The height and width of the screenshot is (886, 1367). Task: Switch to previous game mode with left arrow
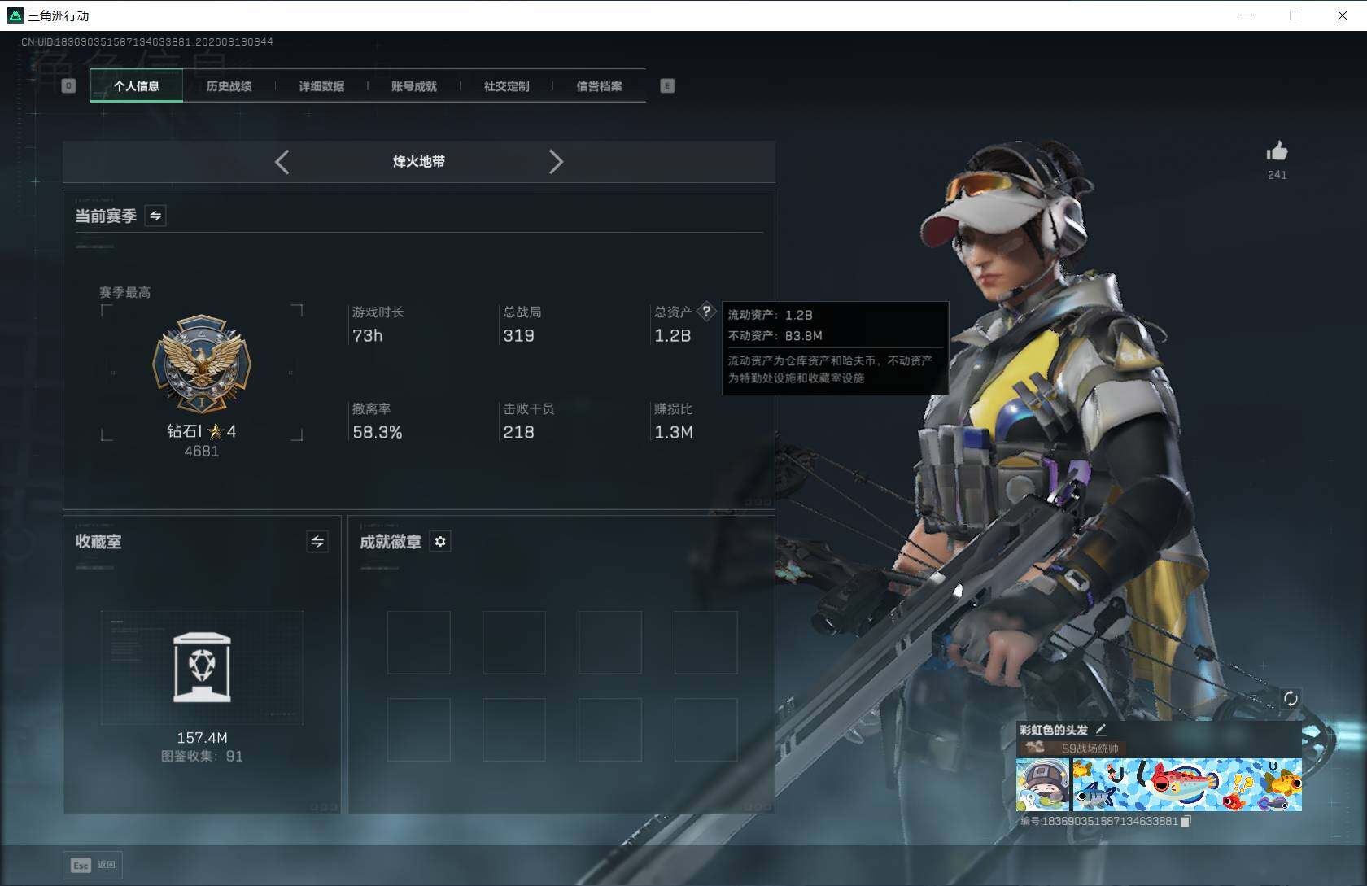click(282, 162)
